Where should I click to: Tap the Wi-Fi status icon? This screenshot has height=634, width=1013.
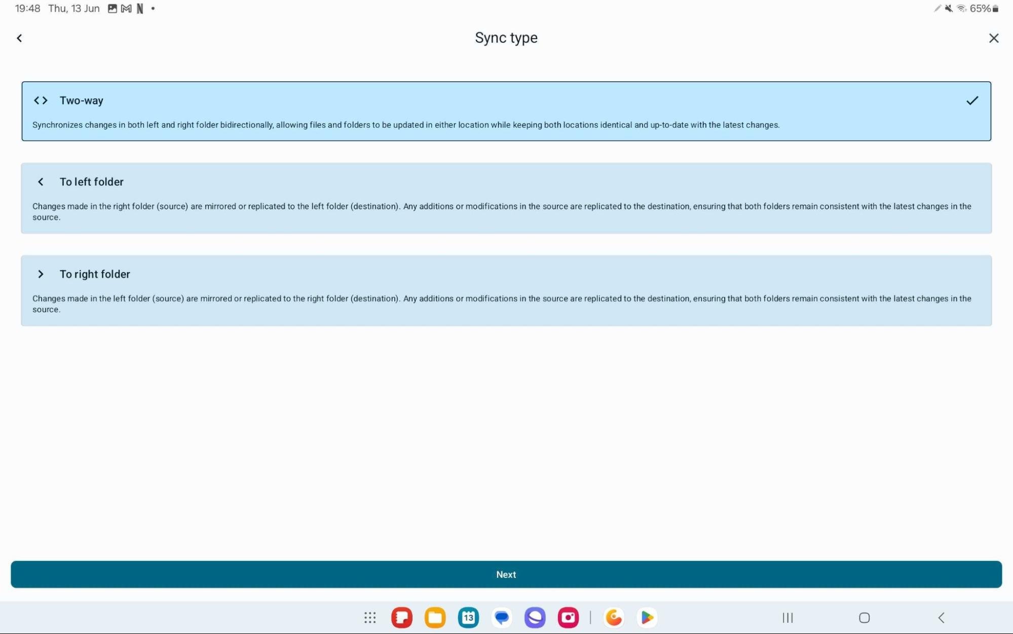(x=961, y=9)
